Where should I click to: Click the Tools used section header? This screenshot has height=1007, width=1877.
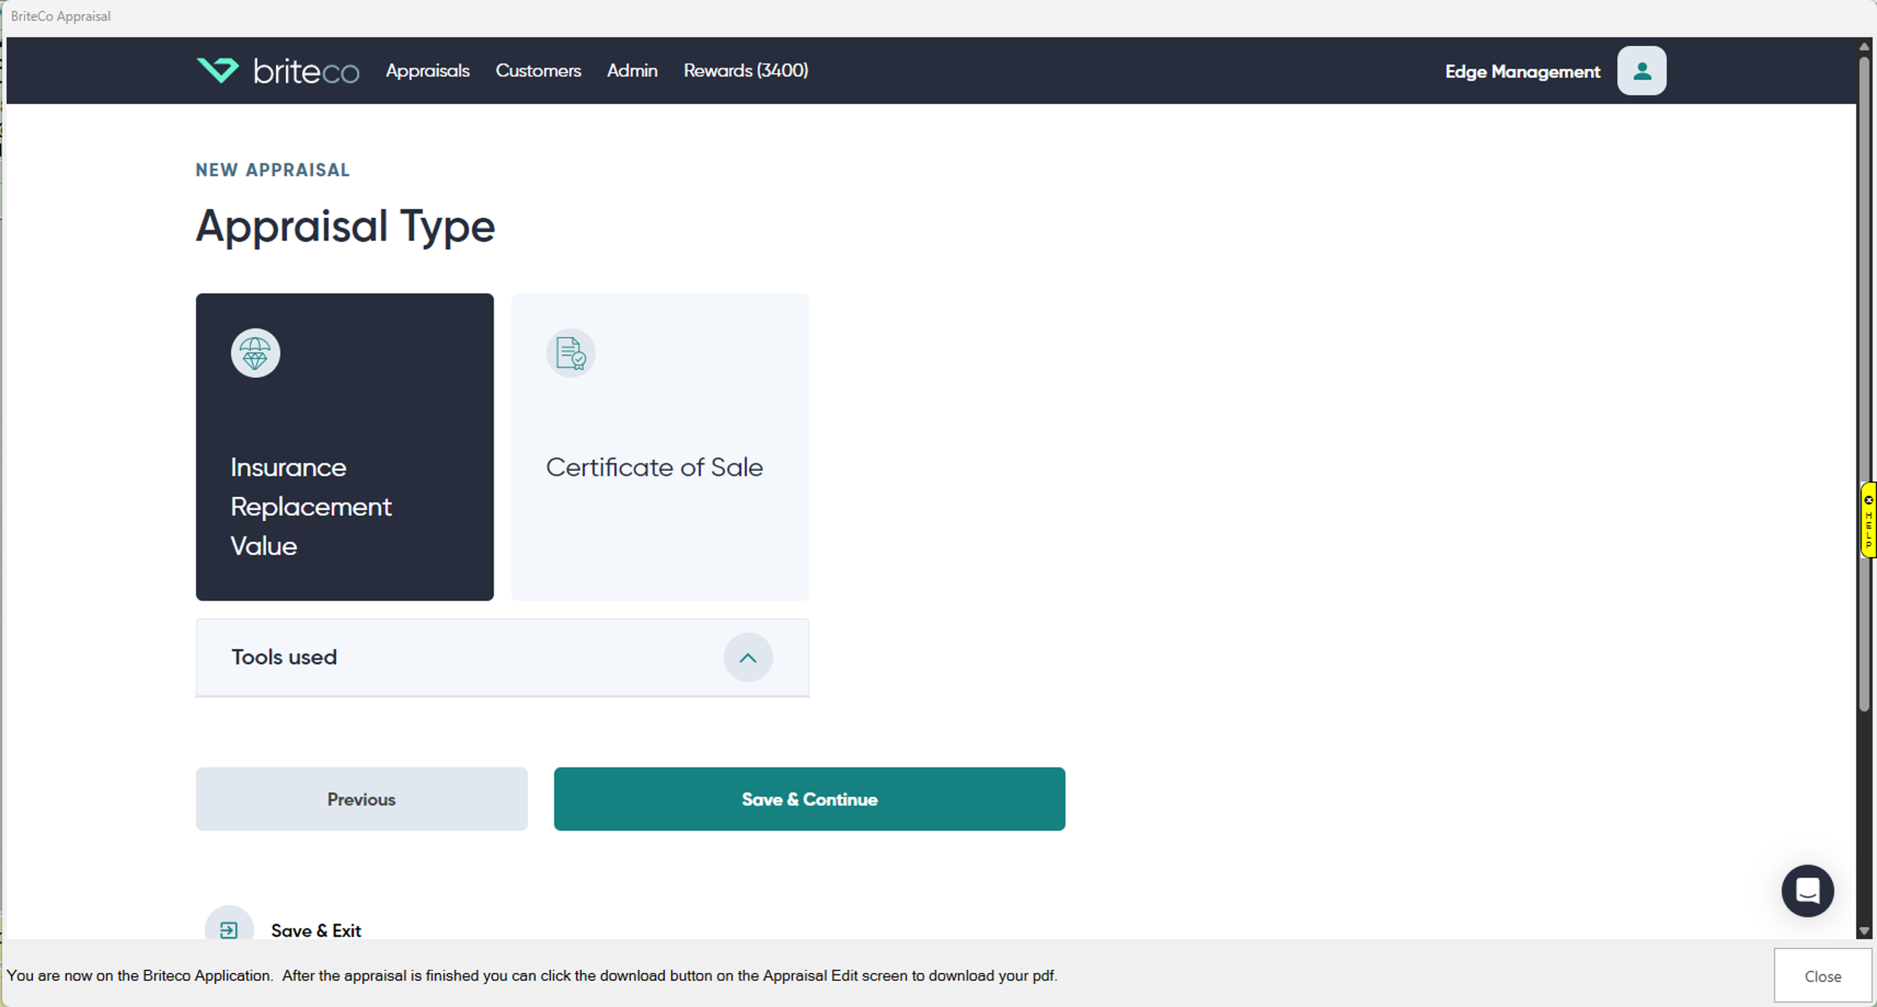point(284,657)
